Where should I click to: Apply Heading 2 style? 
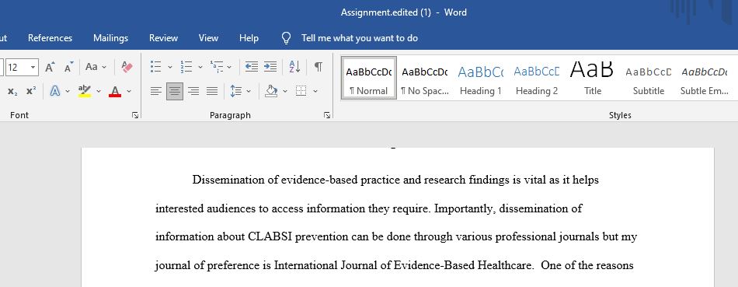pyautogui.click(x=537, y=79)
